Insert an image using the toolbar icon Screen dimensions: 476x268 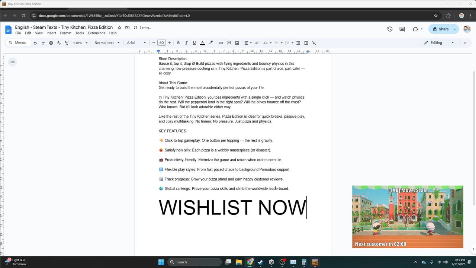coord(237,42)
